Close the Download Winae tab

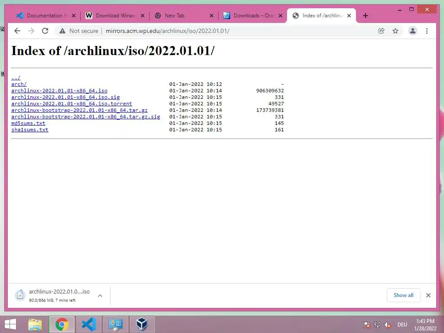143,16
